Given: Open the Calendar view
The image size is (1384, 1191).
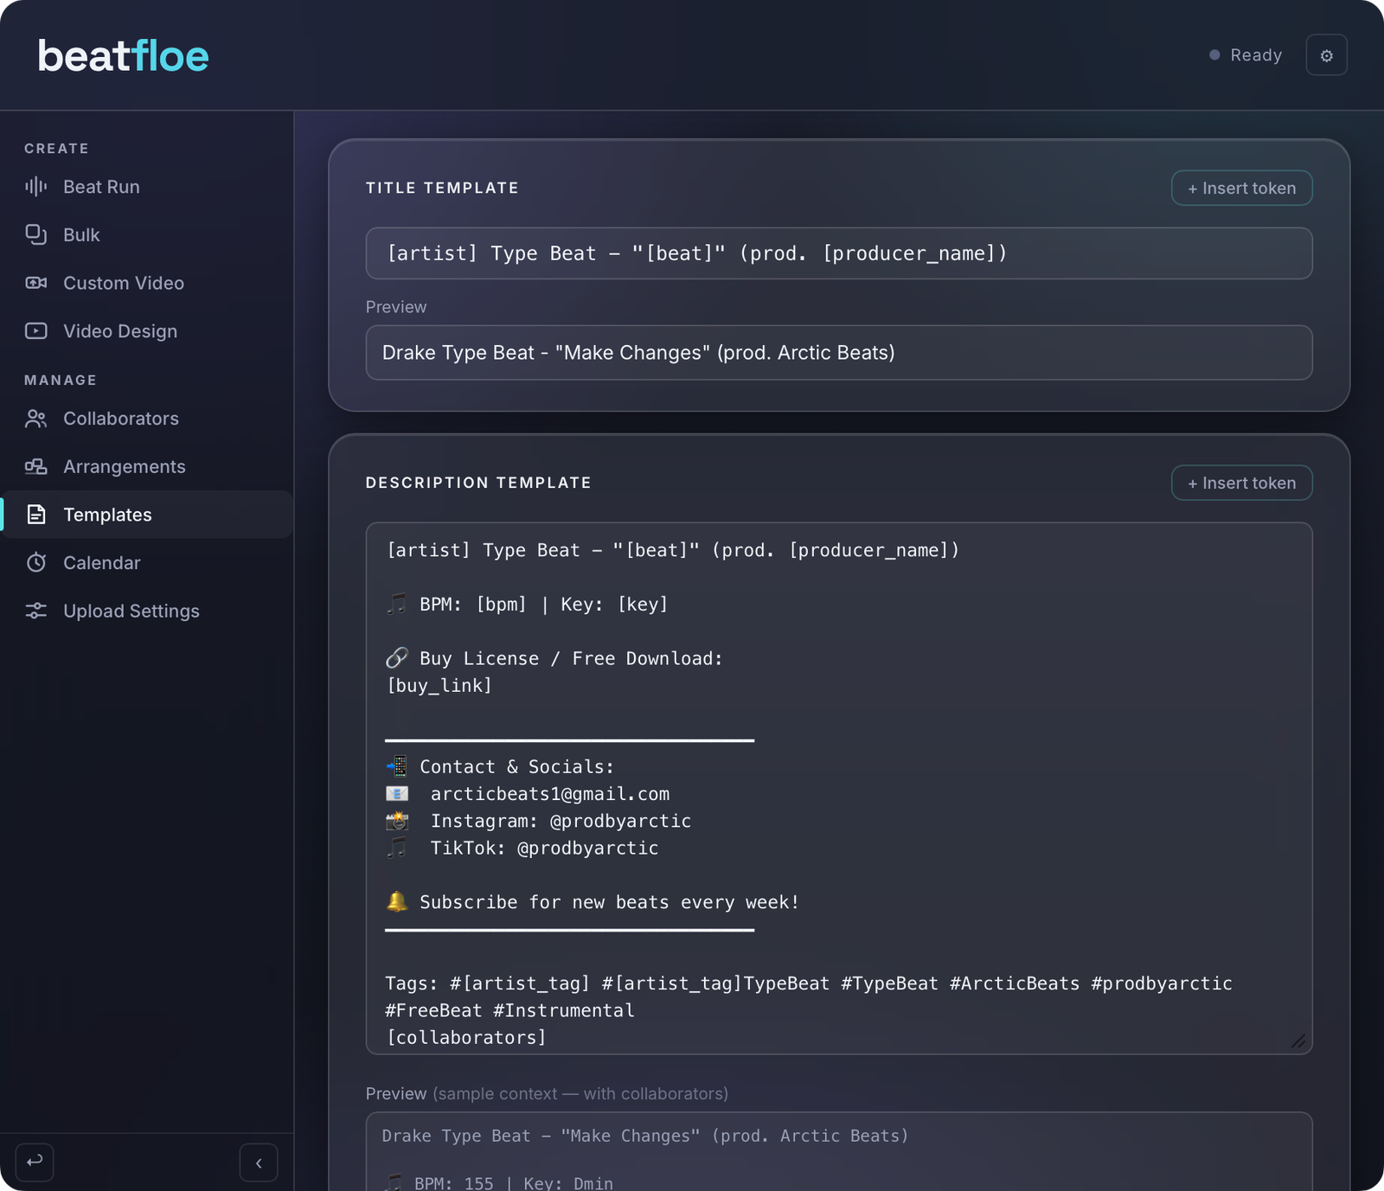Looking at the screenshot, I should pos(147,563).
